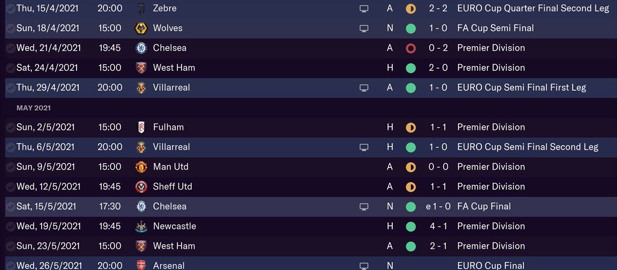
Task: Toggle checkmark beside Sun, 9/5/2021 fixture
Action: 10,167
